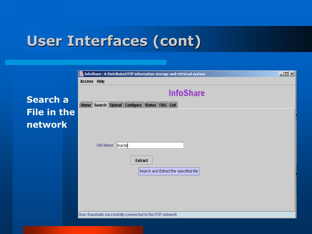Click the InfoShare window title text

pos(145,74)
